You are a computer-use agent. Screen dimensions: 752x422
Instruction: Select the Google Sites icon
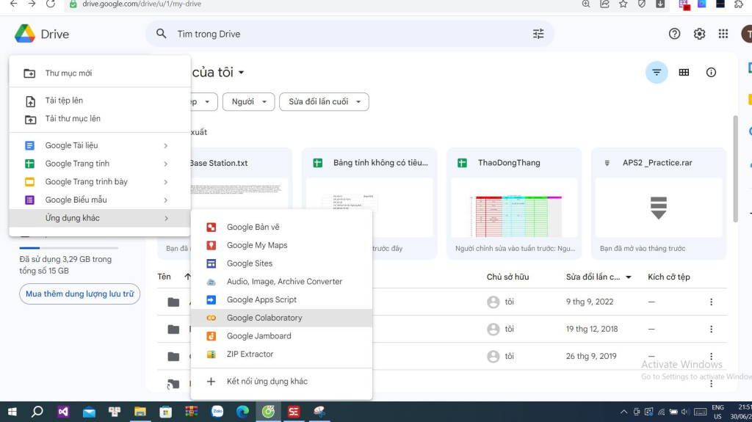coord(211,263)
